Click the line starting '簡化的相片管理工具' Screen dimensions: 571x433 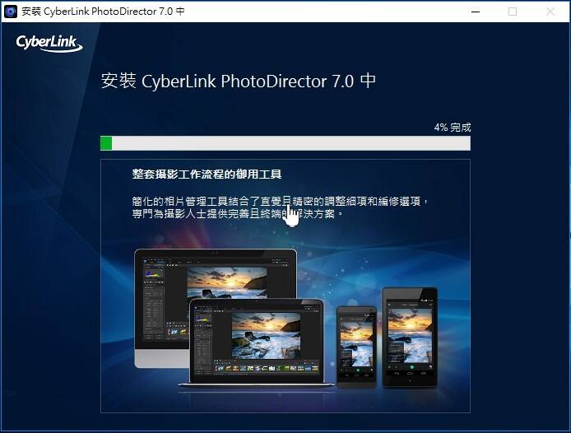click(280, 201)
